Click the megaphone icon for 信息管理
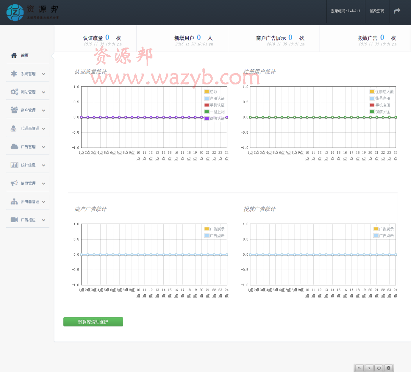The height and width of the screenshot is (372, 411). point(14,183)
